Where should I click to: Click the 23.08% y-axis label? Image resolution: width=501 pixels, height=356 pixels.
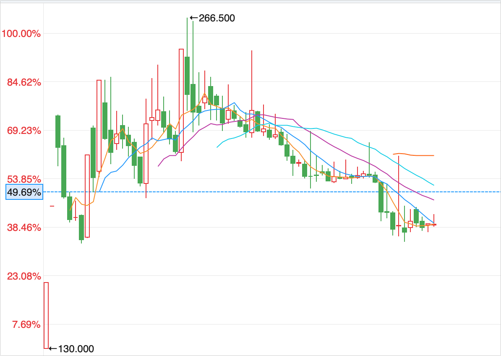click(x=21, y=276)
